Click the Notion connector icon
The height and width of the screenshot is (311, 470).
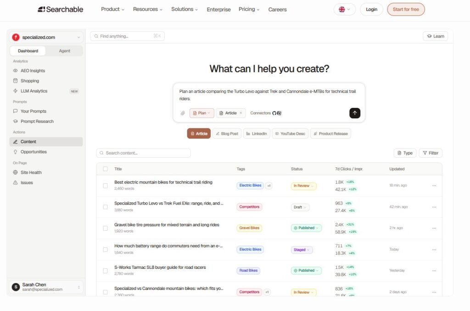(280, 113)
